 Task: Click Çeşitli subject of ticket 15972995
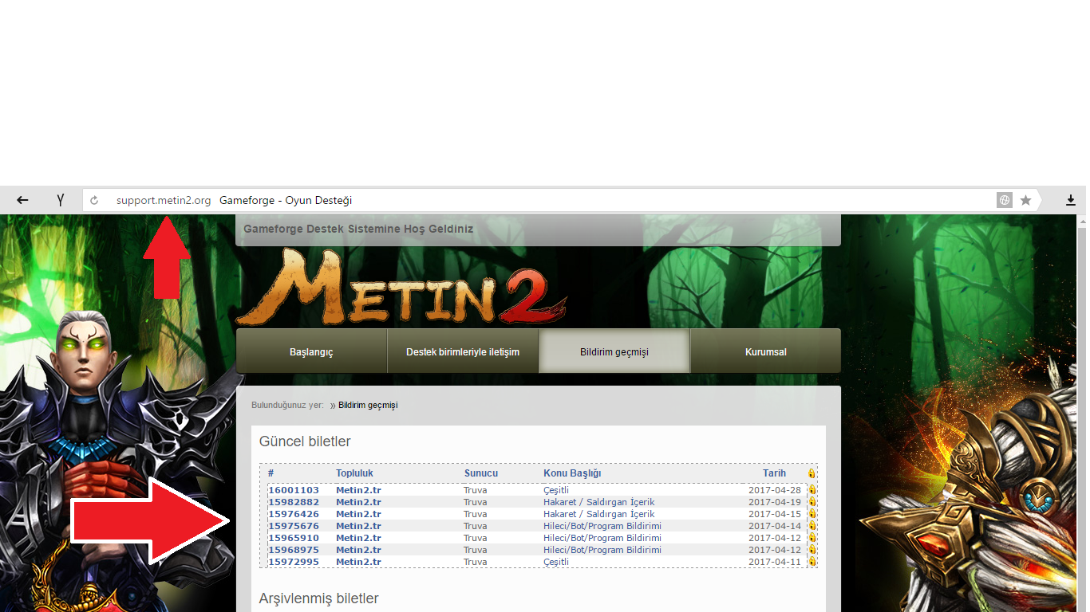556,562
